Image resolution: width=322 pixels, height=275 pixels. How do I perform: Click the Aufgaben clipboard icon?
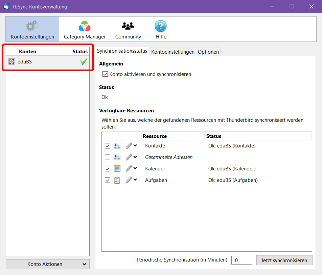click(117, 180)
